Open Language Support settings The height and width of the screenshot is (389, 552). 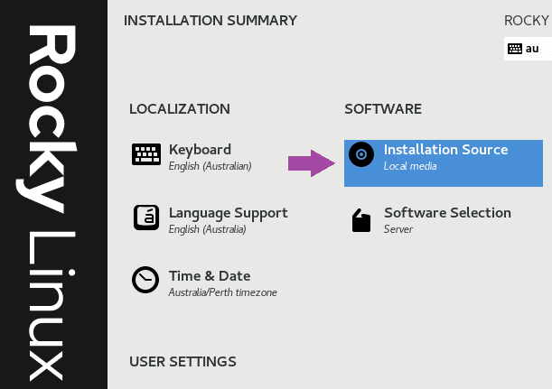click(x=211, y=220)
